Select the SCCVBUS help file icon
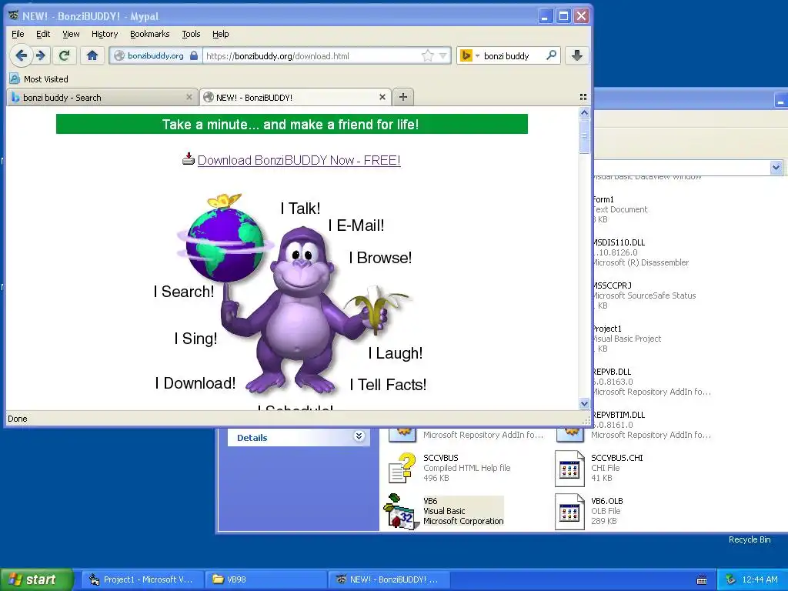Image resolution: width=788 pixels, height=591 pixels. 402,468
